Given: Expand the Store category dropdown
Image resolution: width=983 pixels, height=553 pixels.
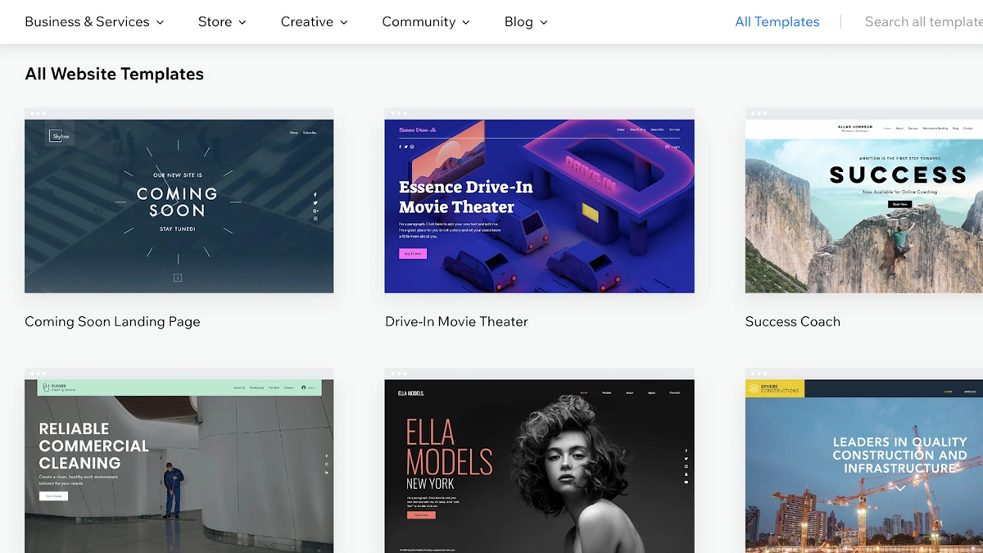Looking at the screenshot, I should click(x=221, y=22).
